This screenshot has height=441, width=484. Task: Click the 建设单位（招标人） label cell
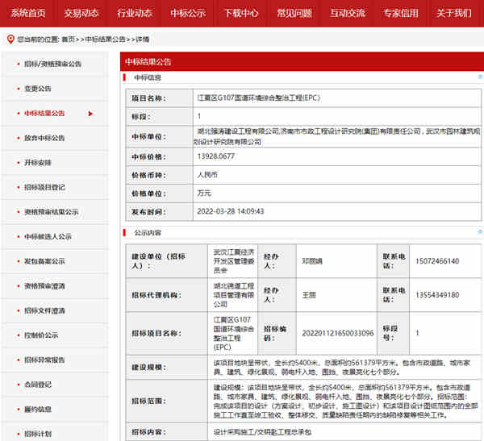click(x=167, y=261)
